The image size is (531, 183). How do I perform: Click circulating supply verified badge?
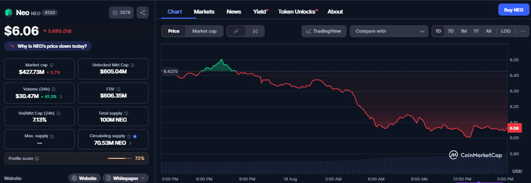pyautogui.click(x=135, y=136)
